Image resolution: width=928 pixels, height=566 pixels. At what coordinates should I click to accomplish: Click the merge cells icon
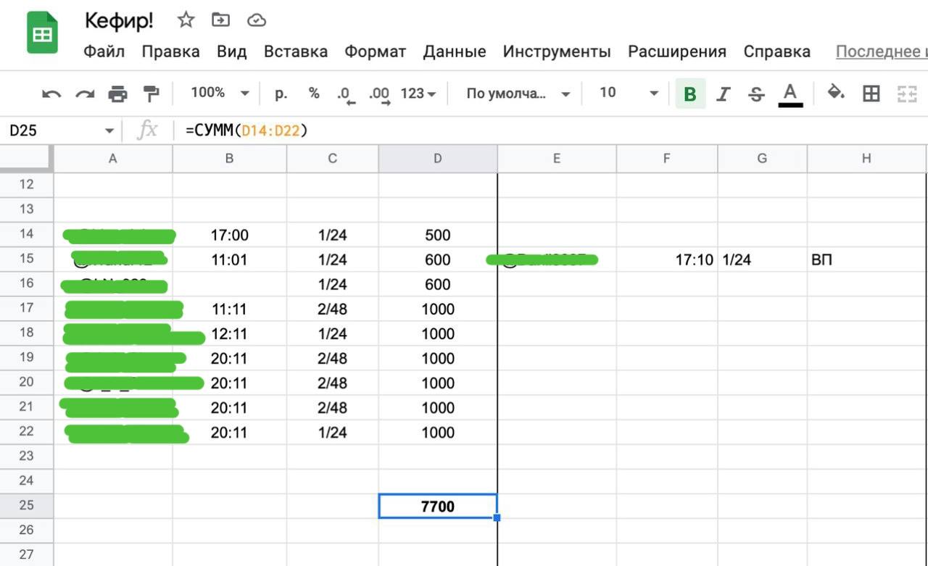(907, 93)
